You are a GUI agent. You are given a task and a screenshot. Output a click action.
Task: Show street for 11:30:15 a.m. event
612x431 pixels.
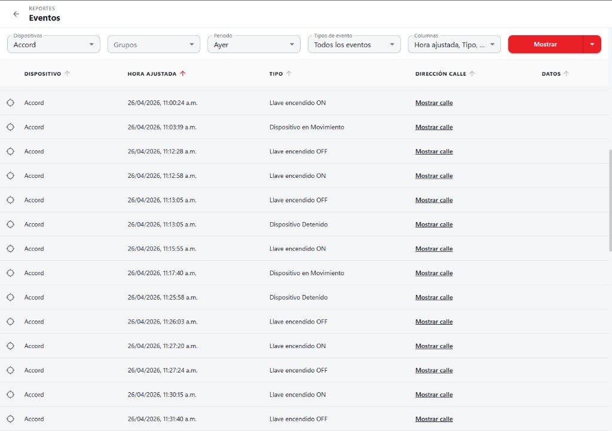tap(434, 395)
